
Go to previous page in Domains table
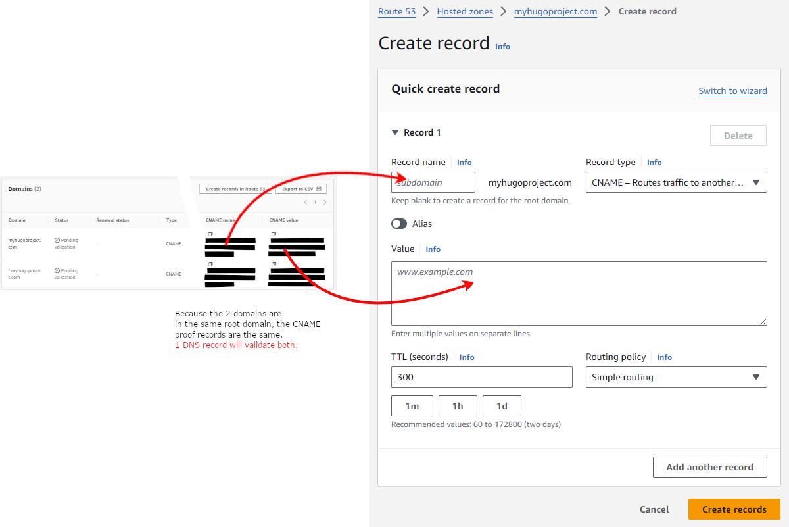pyautogui.click(x=305, y=203)
